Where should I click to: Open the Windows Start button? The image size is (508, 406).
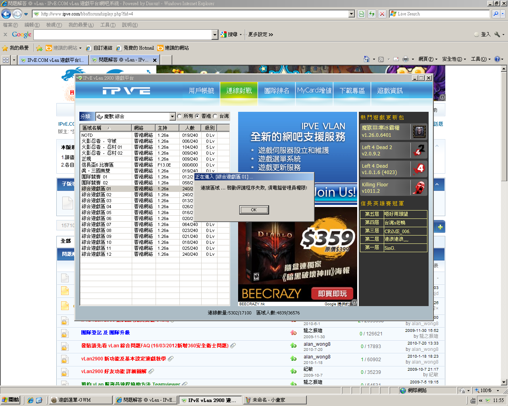[x=10, y=400]
